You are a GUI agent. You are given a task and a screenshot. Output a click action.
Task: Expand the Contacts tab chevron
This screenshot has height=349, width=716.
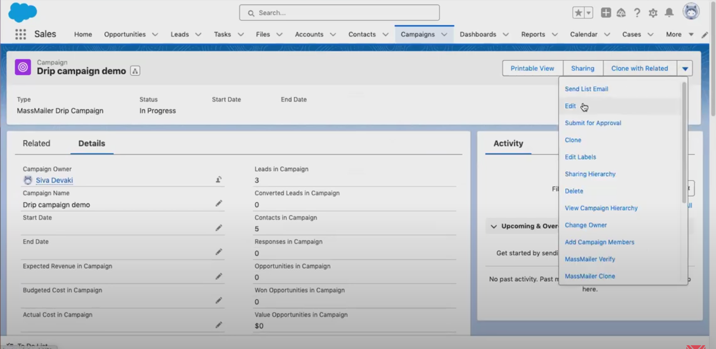385,34
